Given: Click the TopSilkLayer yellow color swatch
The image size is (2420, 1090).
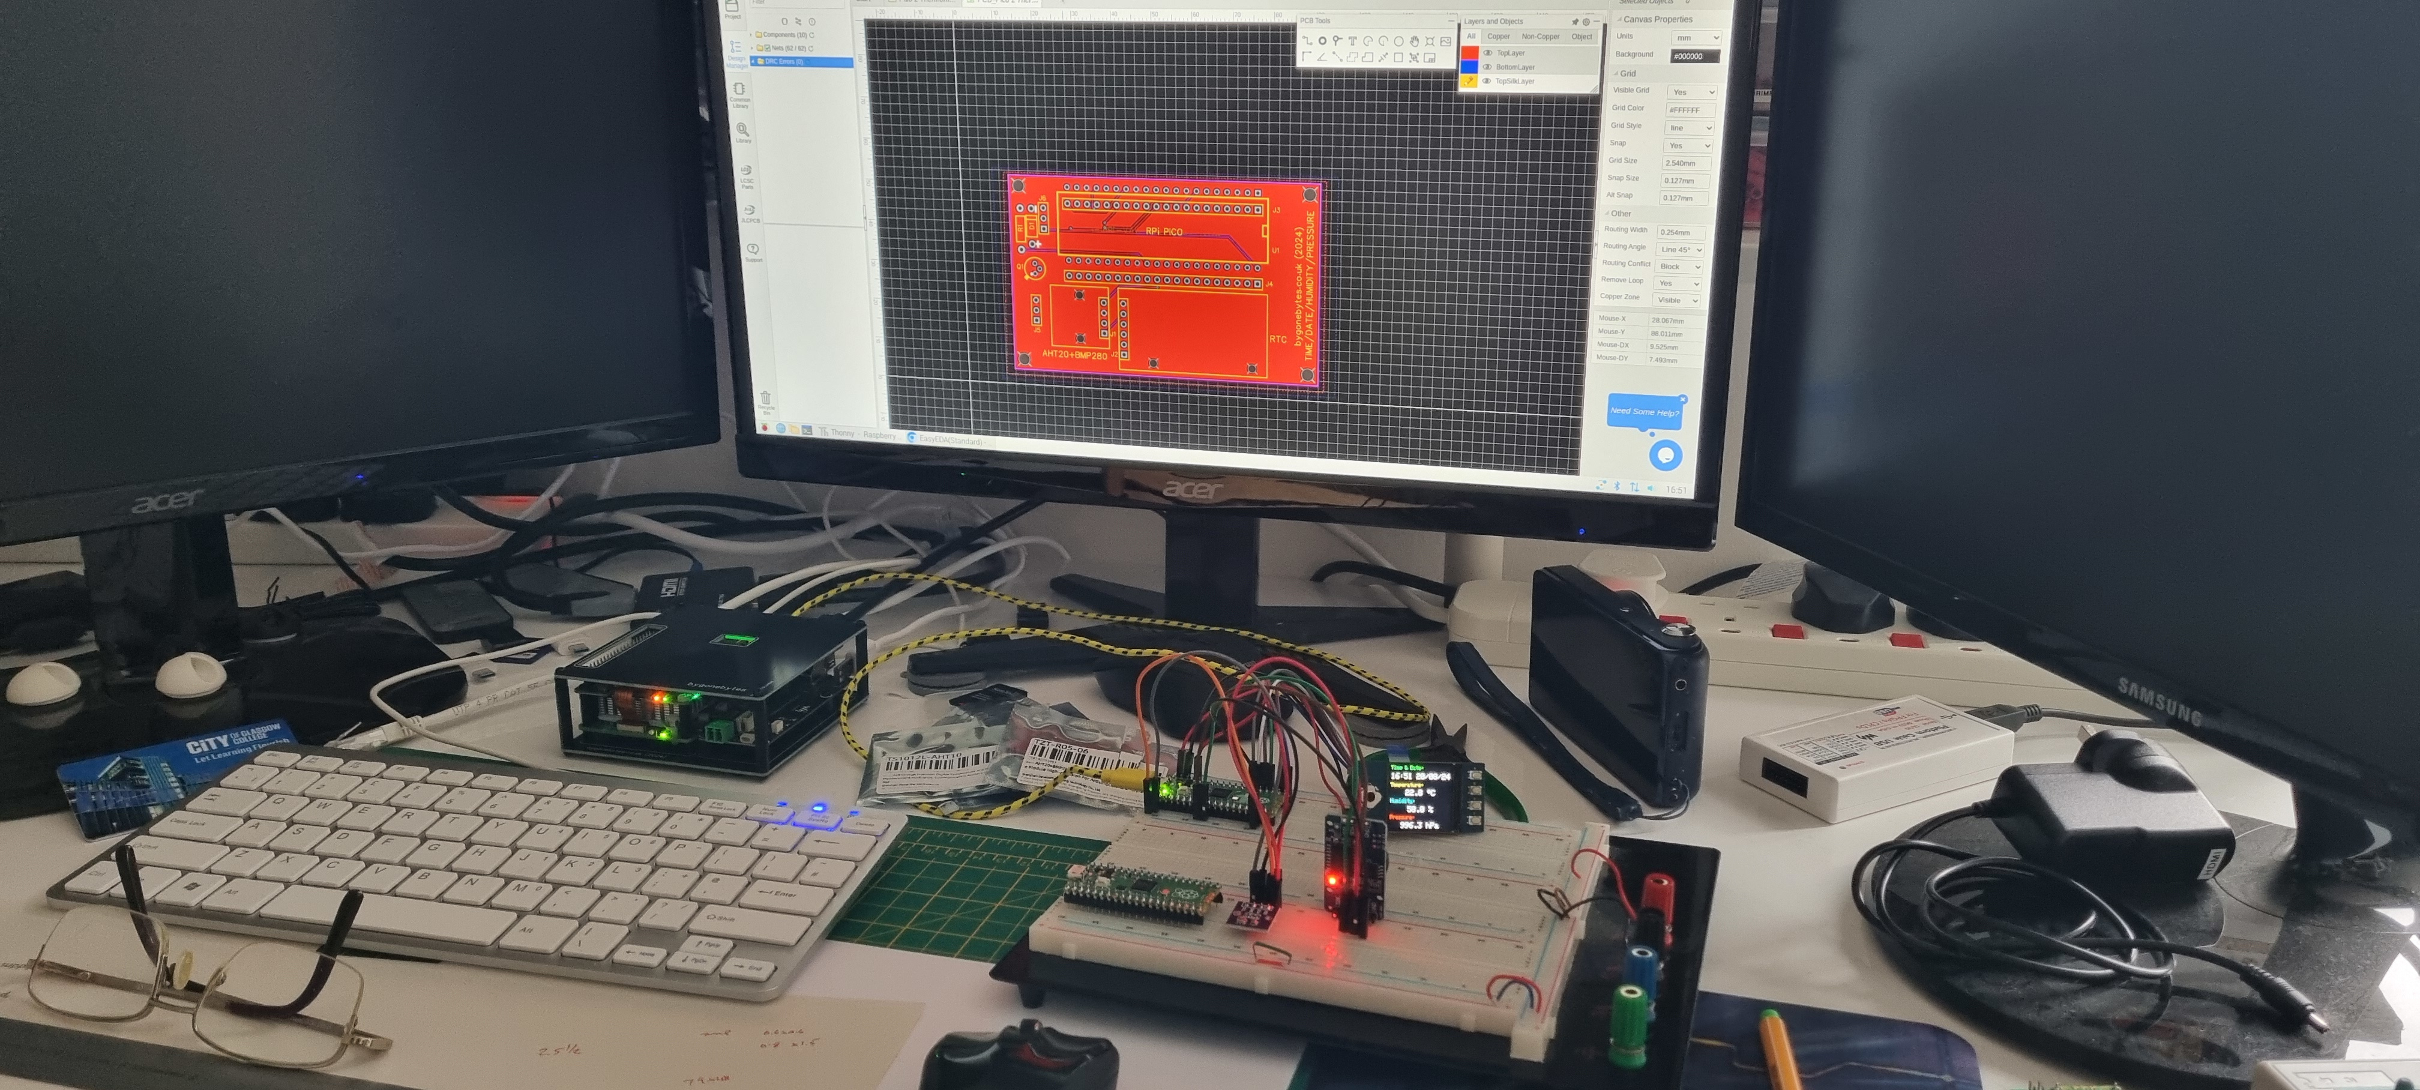Looking at the screenshot, I should click(x=1469, y=82).
